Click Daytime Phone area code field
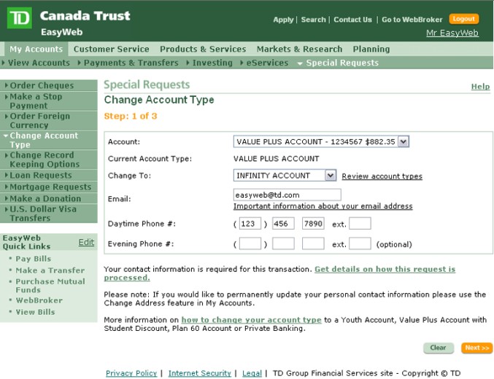Screen dimensions: 494x379 pos(250,224)
